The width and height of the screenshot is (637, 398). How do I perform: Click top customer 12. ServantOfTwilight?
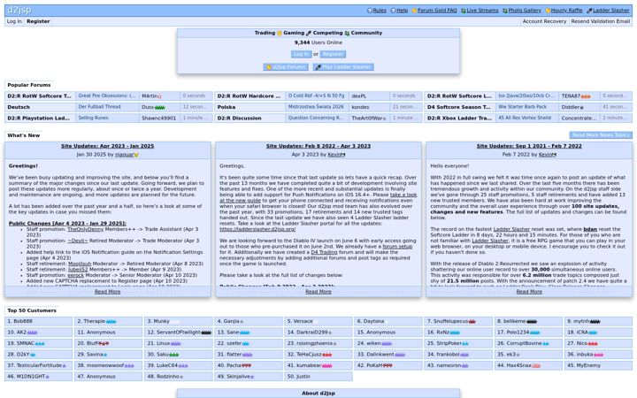point(179,333)
